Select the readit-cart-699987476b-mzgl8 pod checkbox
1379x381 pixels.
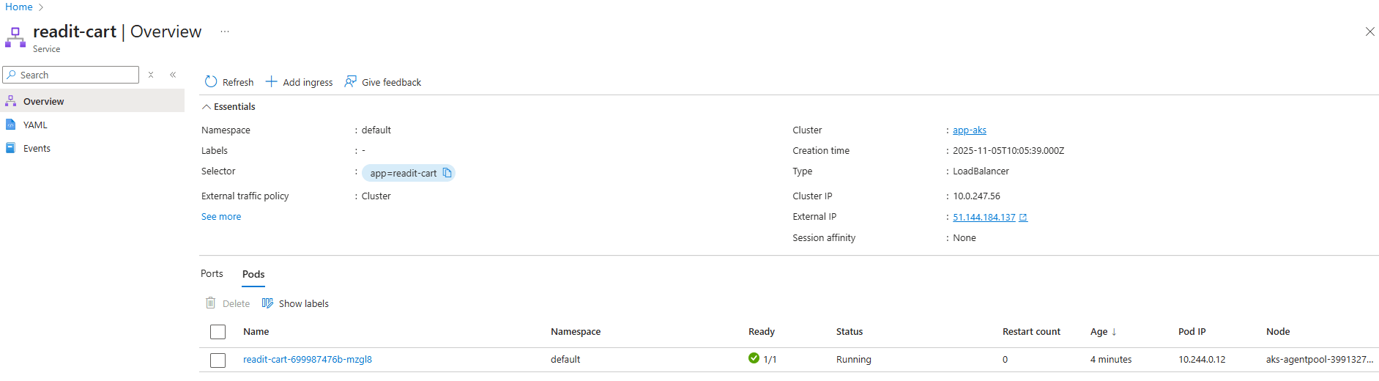218,360
